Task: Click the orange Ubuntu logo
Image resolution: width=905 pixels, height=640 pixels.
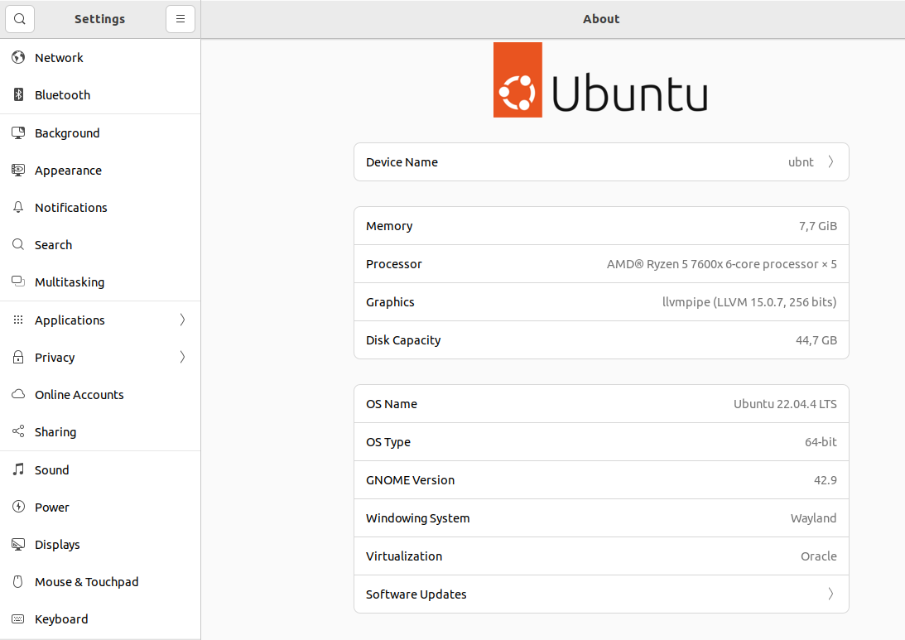Action: pyautogui.click(x=517, y=79)
